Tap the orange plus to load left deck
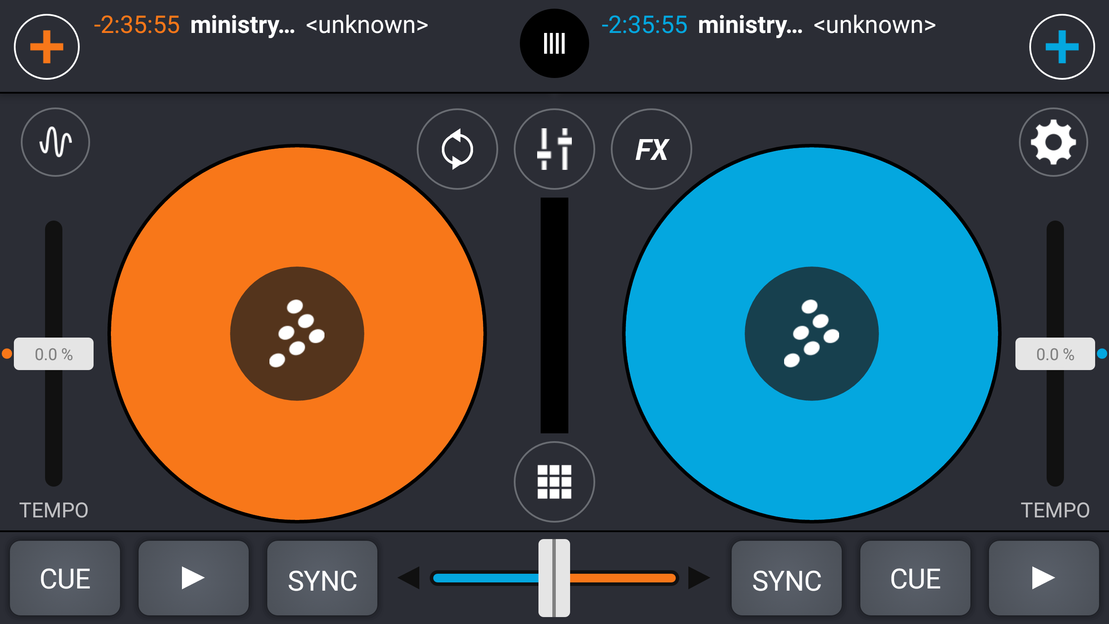Image resolution: width=1109 pixels, height=624 pixels. 47,47
